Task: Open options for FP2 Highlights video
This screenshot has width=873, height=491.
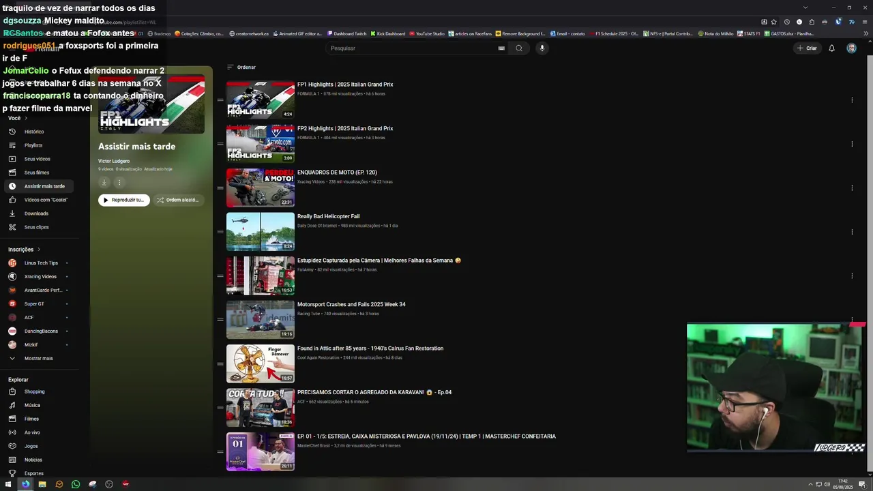Action: pyautogui.click(x=852, y=144)
